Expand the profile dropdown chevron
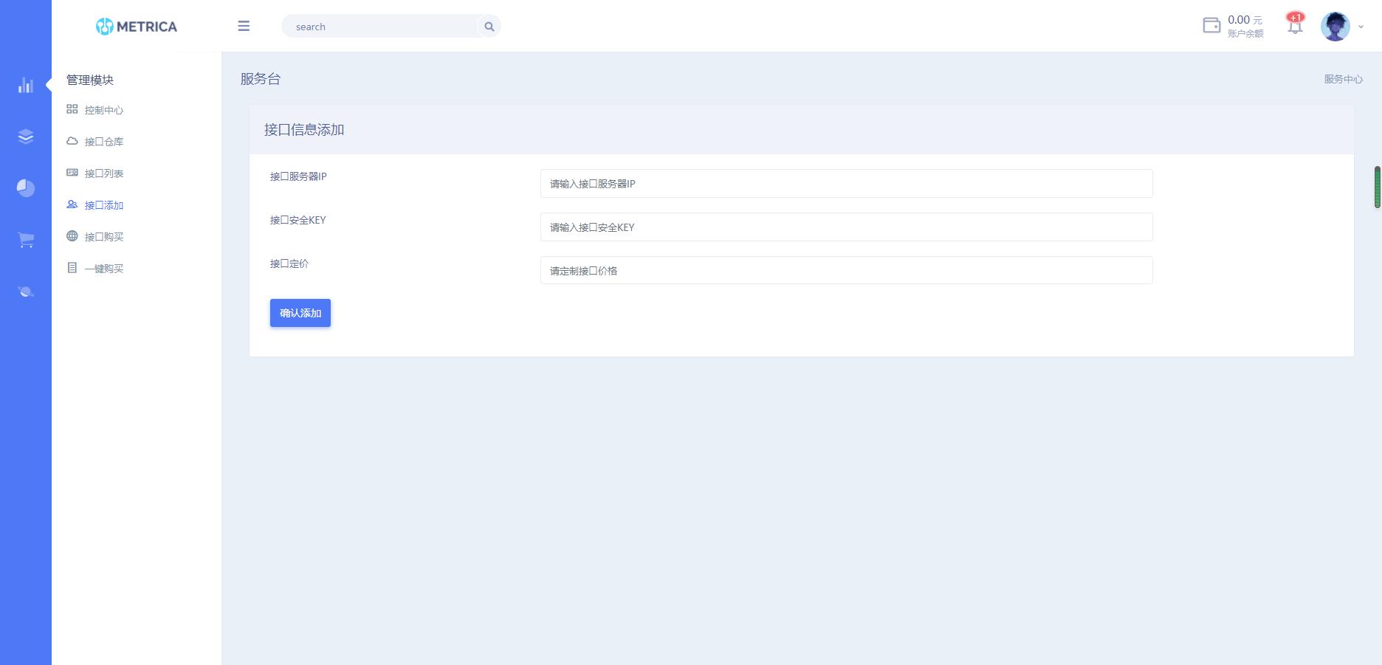Screen dimensions: 1382x665 click(1361, 27)
